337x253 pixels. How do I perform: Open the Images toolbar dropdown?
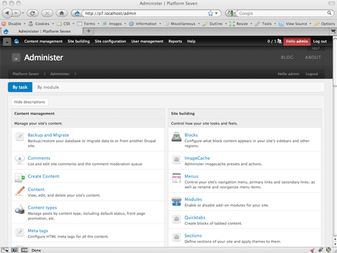click(x=114, y=23)
